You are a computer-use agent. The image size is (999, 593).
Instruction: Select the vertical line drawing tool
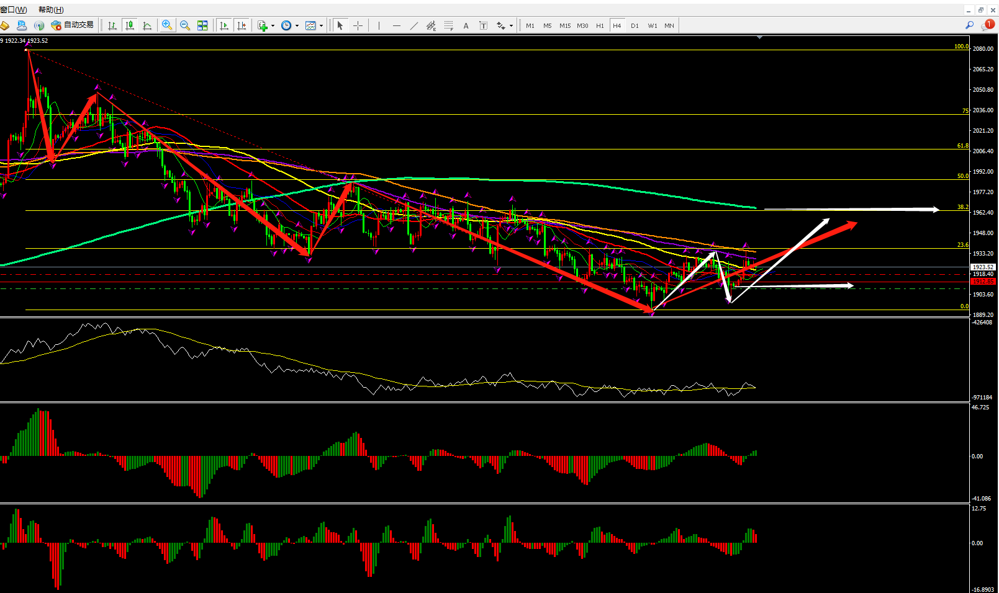(x=379, y=25)
